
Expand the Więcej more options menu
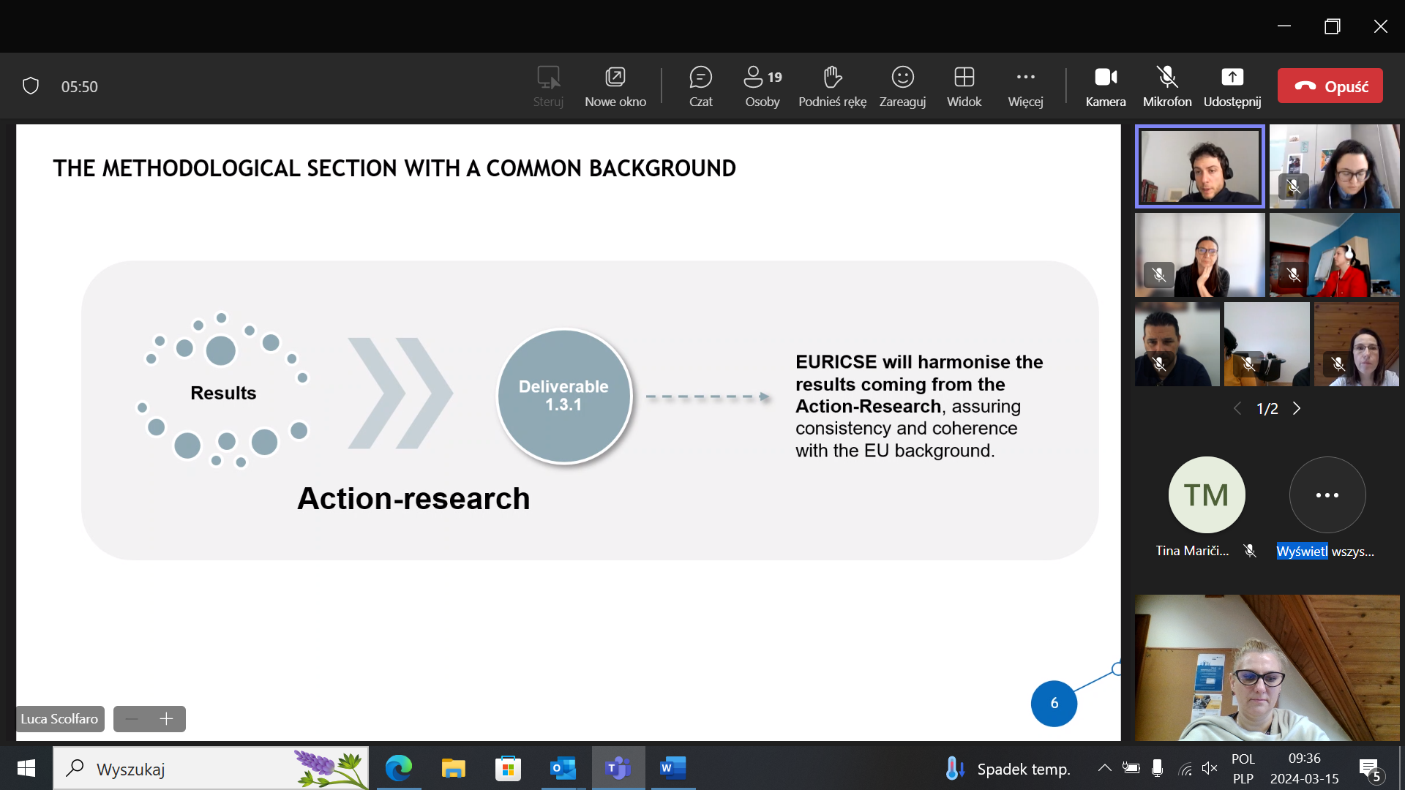pos(1025,86)
